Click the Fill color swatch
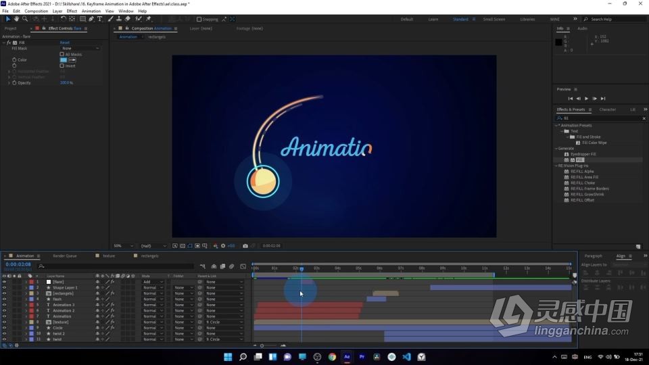 pos(64,59)
